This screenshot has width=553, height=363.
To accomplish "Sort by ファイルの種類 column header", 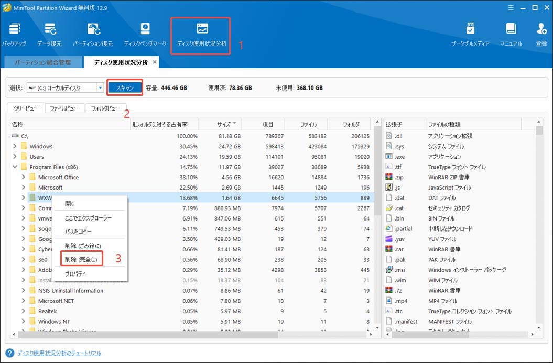I will click(x=474, y=124).
